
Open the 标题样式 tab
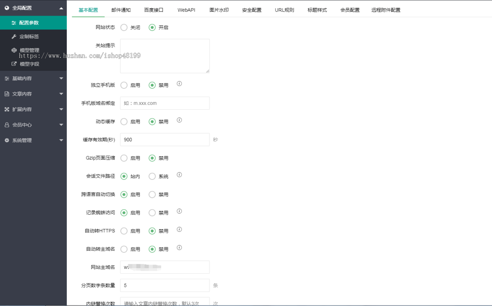pos(317,10)
